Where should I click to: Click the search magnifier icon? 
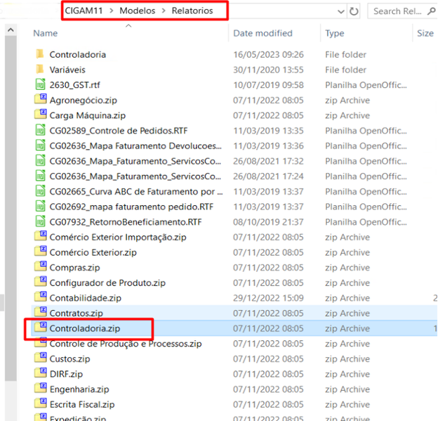[x=431, y=11]
